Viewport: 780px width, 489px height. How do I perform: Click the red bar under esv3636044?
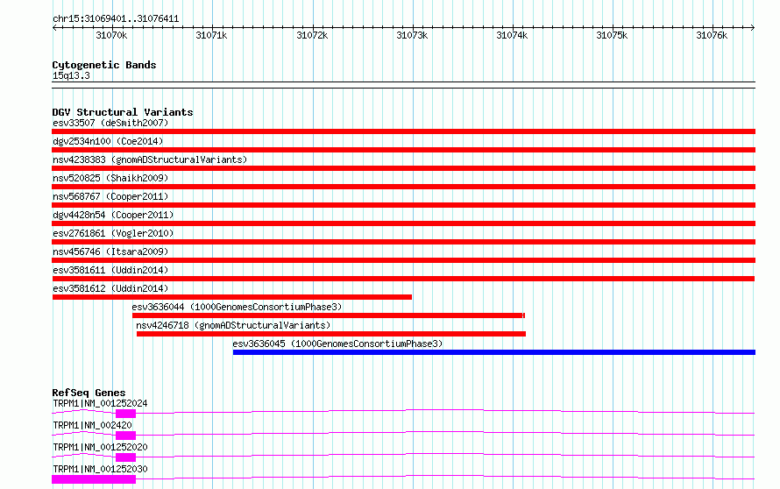coord(329,315)
